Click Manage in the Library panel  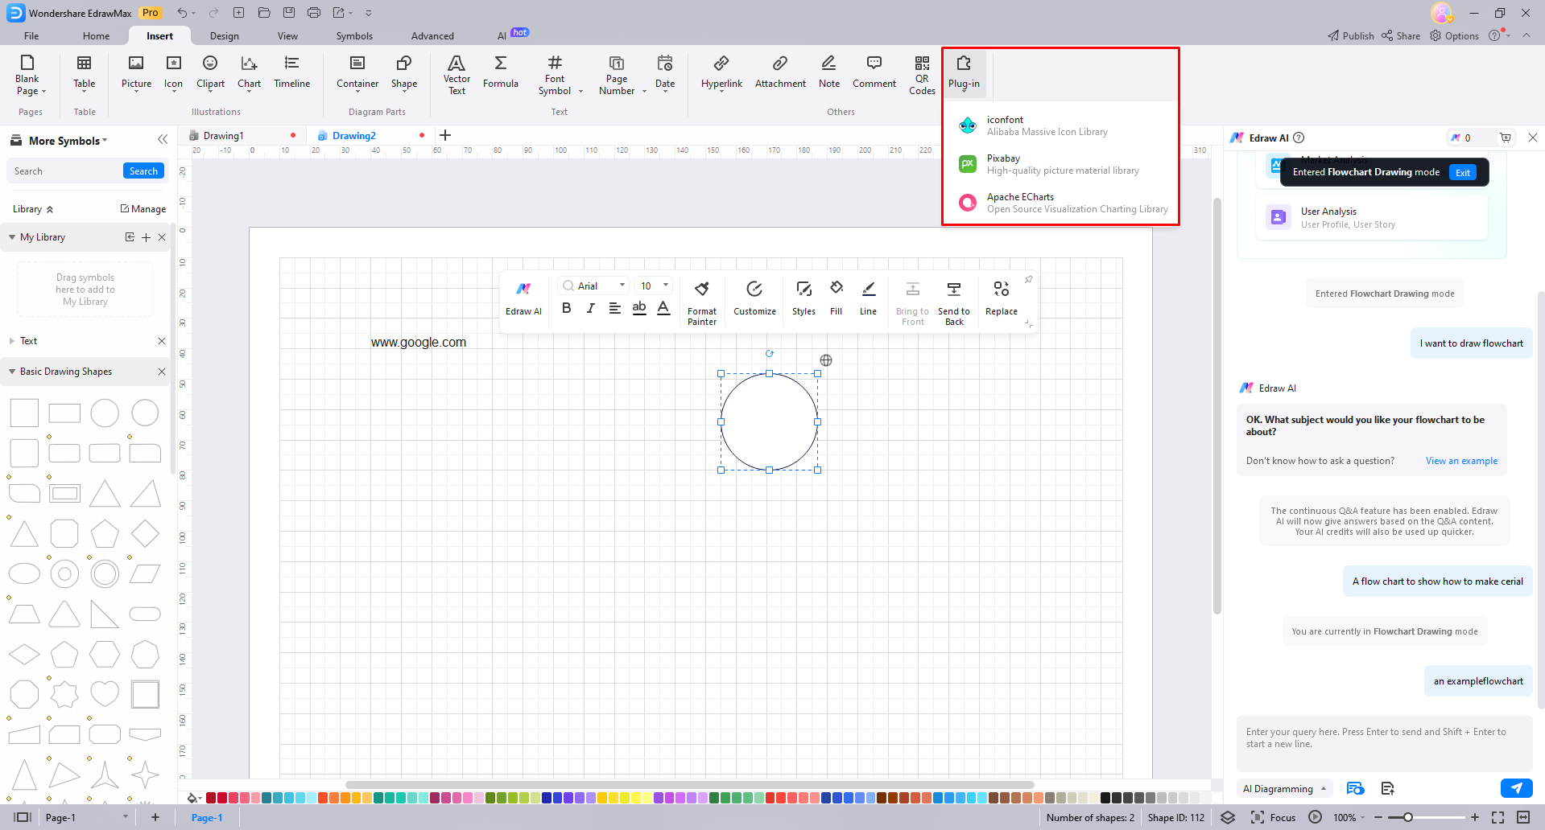(143, 209)
